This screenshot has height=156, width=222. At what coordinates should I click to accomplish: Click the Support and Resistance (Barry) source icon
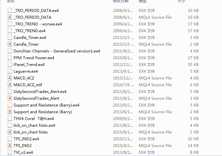click(x=10, y=112)
